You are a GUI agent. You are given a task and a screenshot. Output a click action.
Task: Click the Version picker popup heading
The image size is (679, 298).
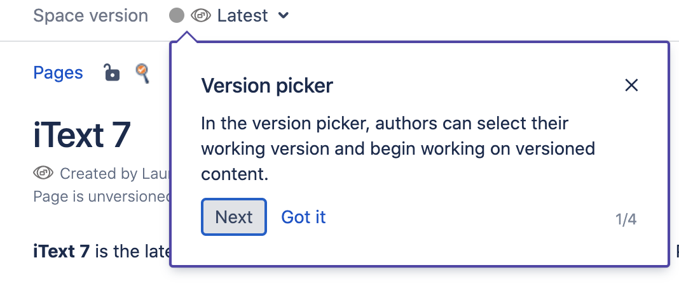[x=267, y=86]
